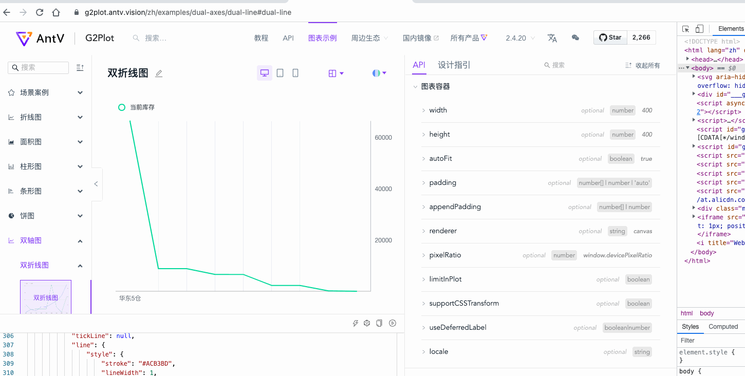This screenshot has height=376, width=745.
Task: Click the AntV logo
Action: (40, 38)
